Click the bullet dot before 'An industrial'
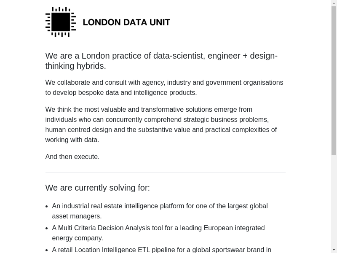This screenshot has height=253, width=337. (x=47, y=207)
